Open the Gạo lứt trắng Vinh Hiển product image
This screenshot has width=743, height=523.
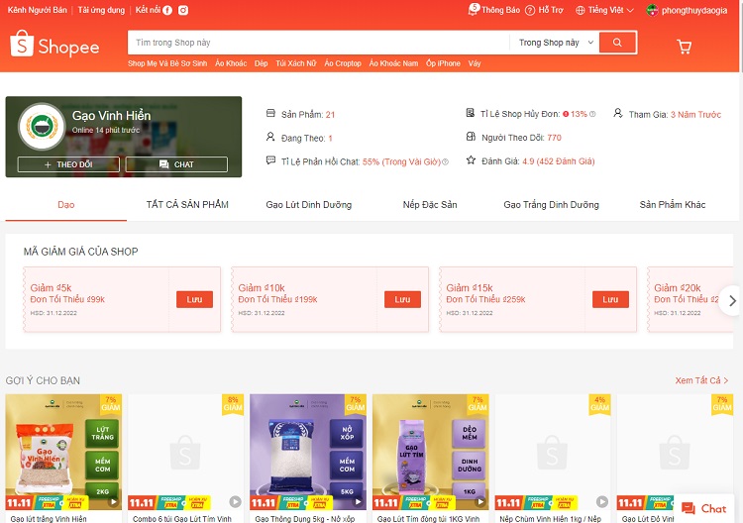pyautogui.click(x=63, y=452)
